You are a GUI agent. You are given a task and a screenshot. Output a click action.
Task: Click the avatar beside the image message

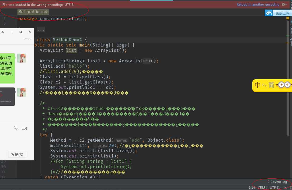[x=22, y=92]
